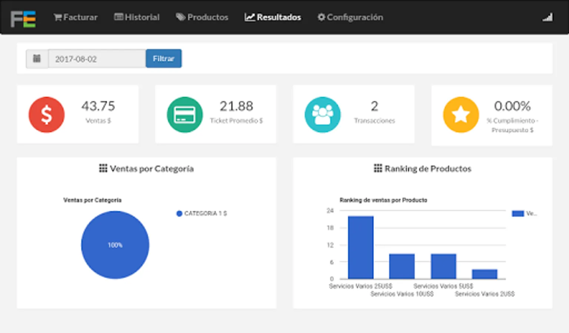Screen dimensions: 569x333
Task: Click the bar for Servicios Varios 5US$
Action: tap(443, 266)
